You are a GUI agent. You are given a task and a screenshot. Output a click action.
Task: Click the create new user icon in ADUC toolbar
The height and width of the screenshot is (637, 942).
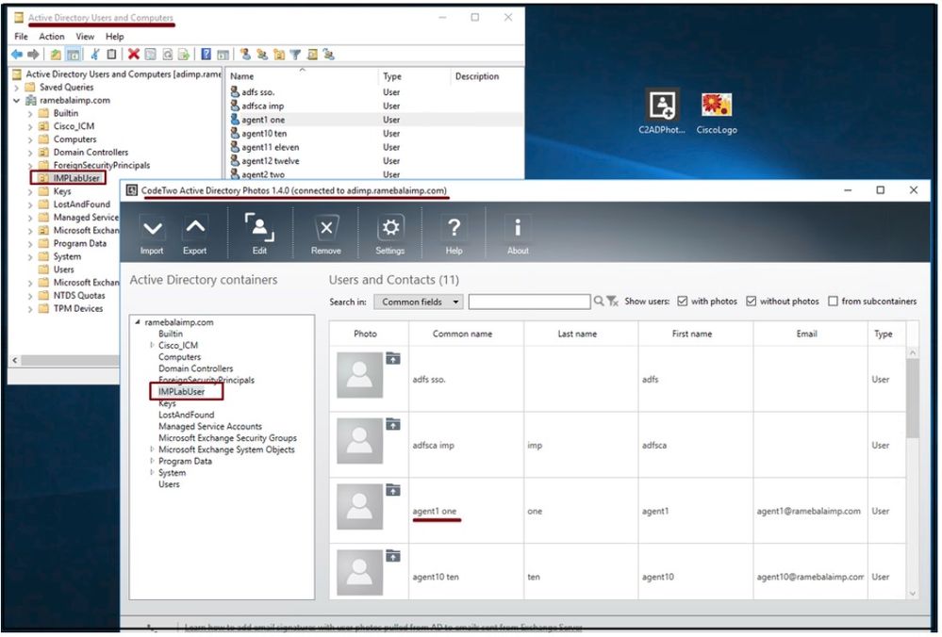click(x=245, y=55)
